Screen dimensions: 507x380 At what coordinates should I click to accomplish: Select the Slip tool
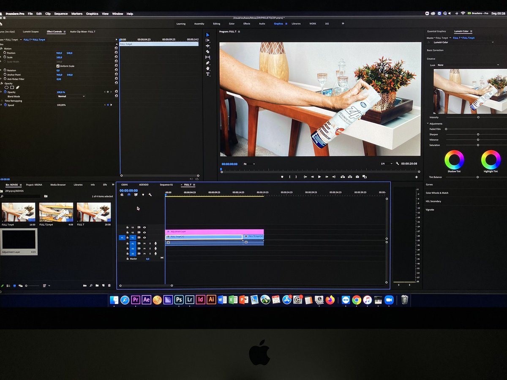point(207,57)
